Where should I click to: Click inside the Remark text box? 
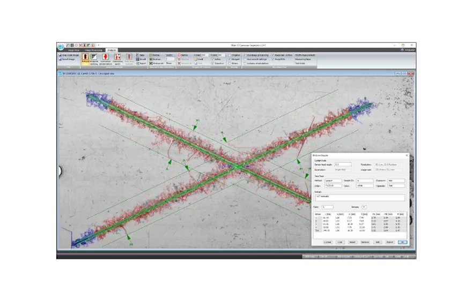[x=359, y=198]
